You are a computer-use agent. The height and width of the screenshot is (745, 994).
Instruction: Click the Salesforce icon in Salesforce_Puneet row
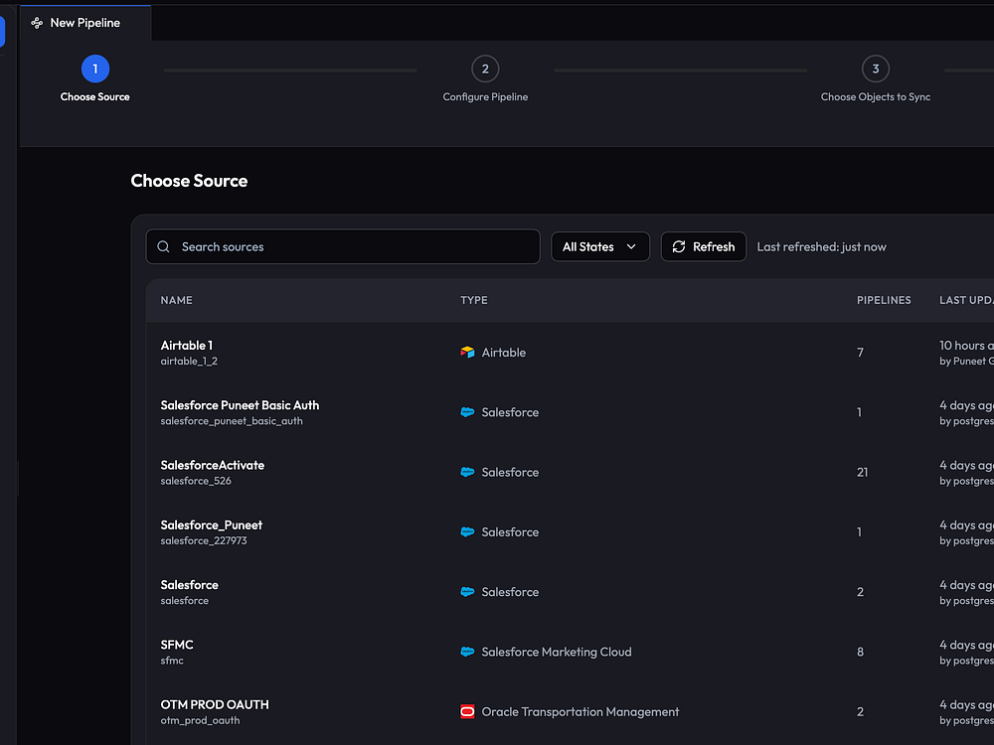(x=467, y=532)
